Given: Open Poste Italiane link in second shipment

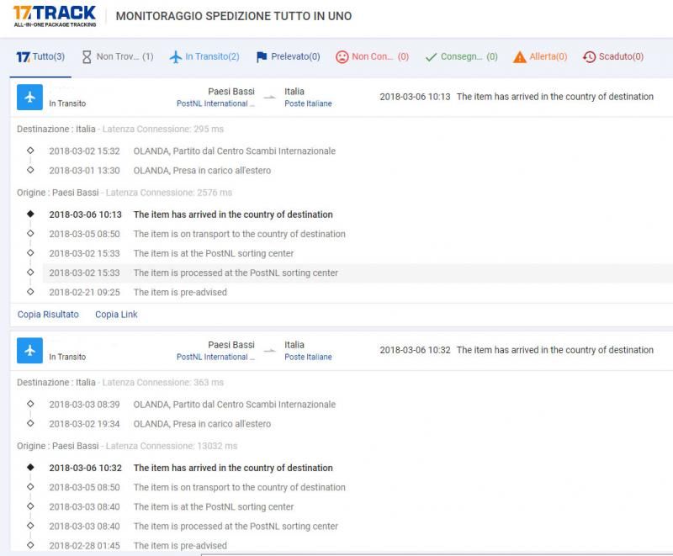Looking at the screenshot, I should (x=308, y=357).
